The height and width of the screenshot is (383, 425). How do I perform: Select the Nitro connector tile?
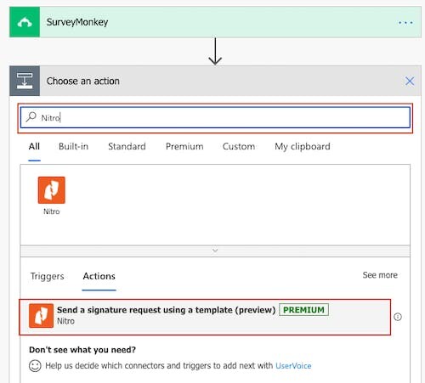click(52, 195)
